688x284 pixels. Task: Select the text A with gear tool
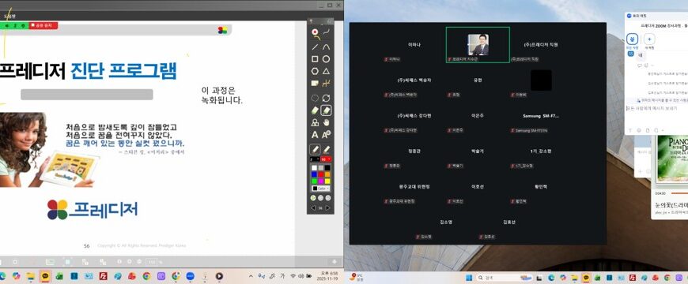coord(326,135)
